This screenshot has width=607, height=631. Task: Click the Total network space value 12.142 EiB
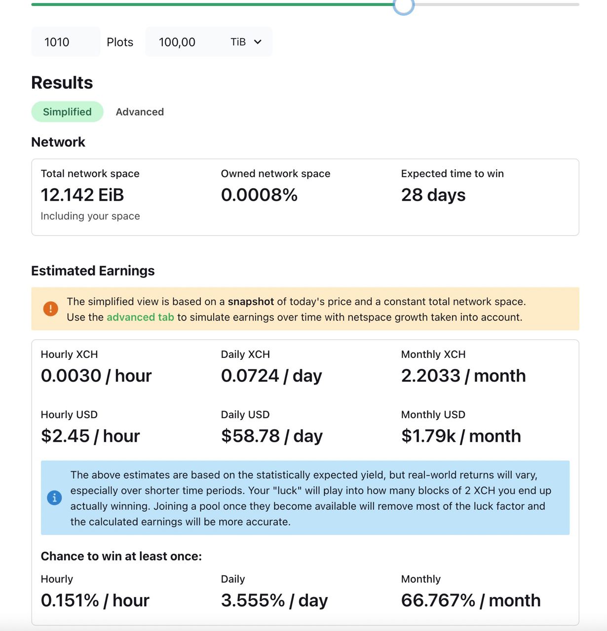(82, 195)
